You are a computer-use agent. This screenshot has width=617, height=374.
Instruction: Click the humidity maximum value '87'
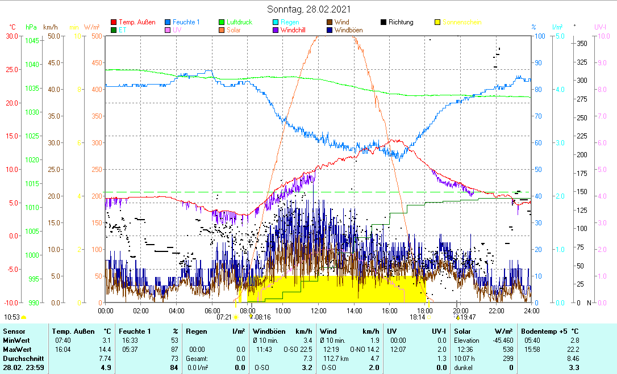pyautogui.click(x=174, y=350)
